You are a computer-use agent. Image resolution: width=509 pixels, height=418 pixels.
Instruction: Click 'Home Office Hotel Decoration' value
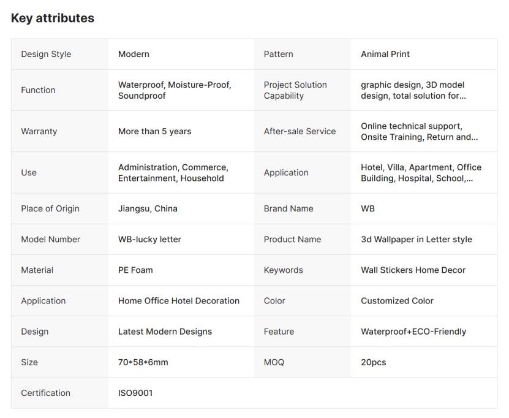point(178,300)
